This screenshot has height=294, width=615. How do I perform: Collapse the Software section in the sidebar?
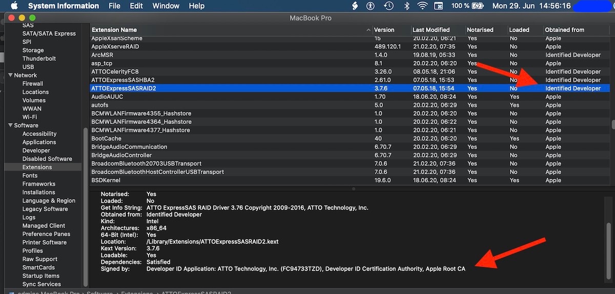click(x=11, y=125)
